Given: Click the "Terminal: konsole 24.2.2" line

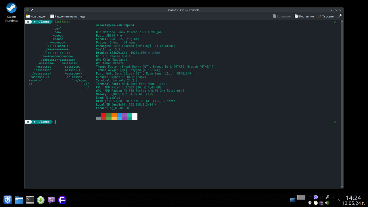Looking at the screenshot, I should 117,80.
